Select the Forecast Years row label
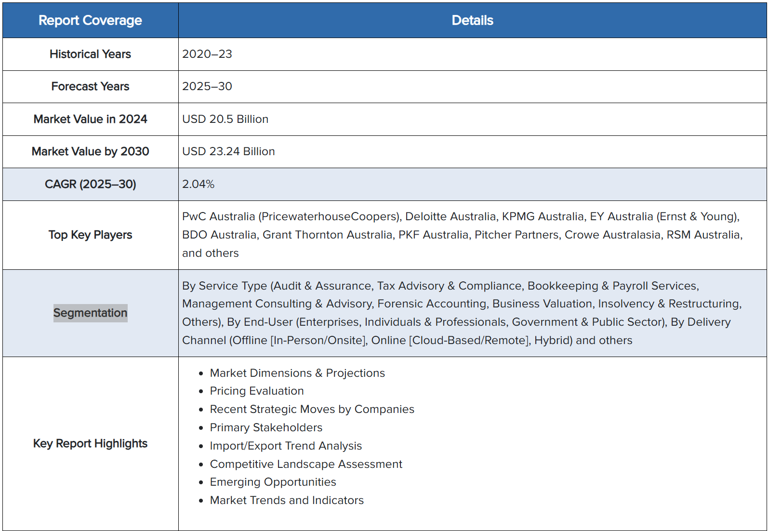 (x=90, y=86)
